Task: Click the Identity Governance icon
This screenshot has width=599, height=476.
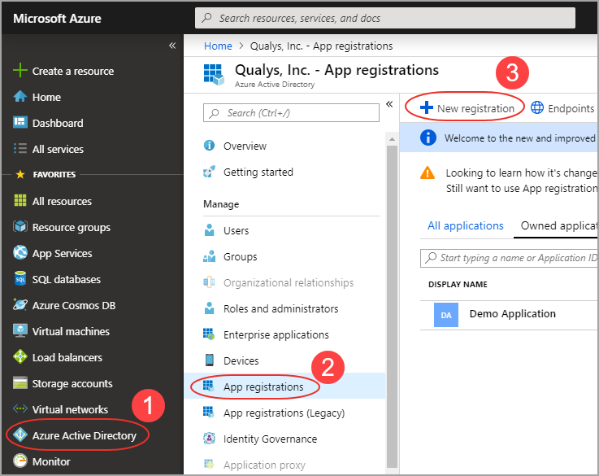Action: point(209,438)
